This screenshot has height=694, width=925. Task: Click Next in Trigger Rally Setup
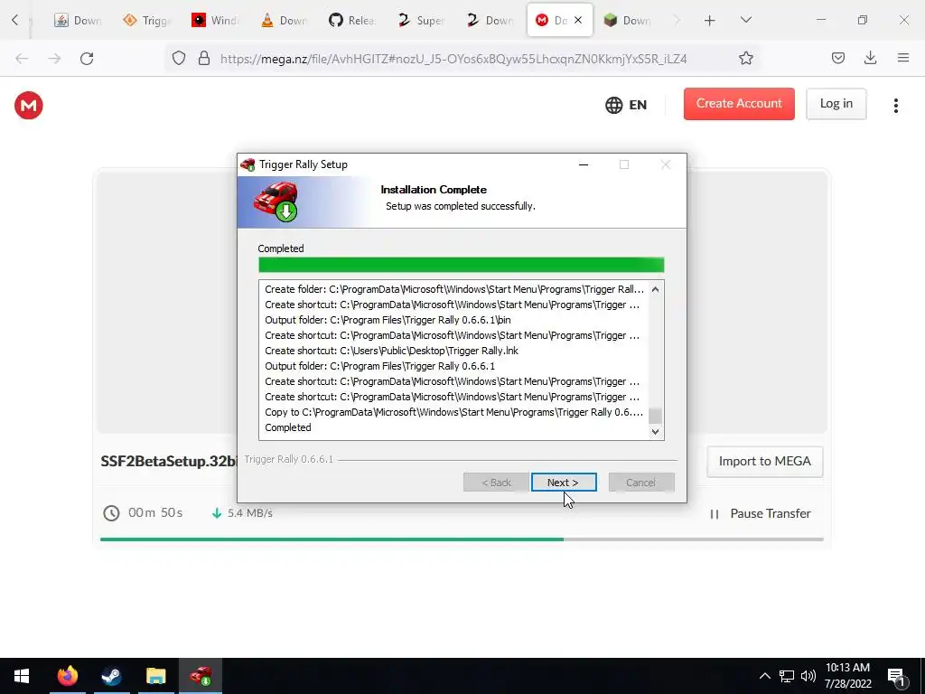click(564, 483)
